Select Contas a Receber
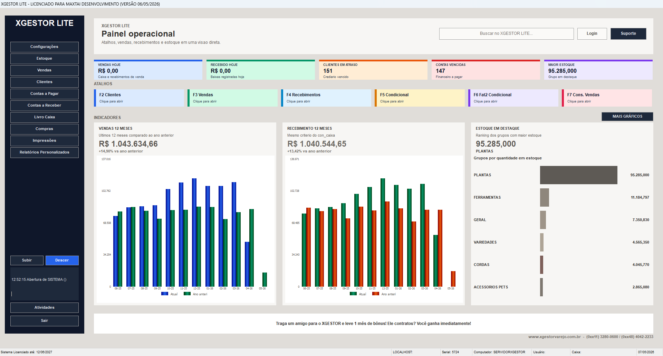The height and width of the screenshot is (356, 663). click(45, 106)
